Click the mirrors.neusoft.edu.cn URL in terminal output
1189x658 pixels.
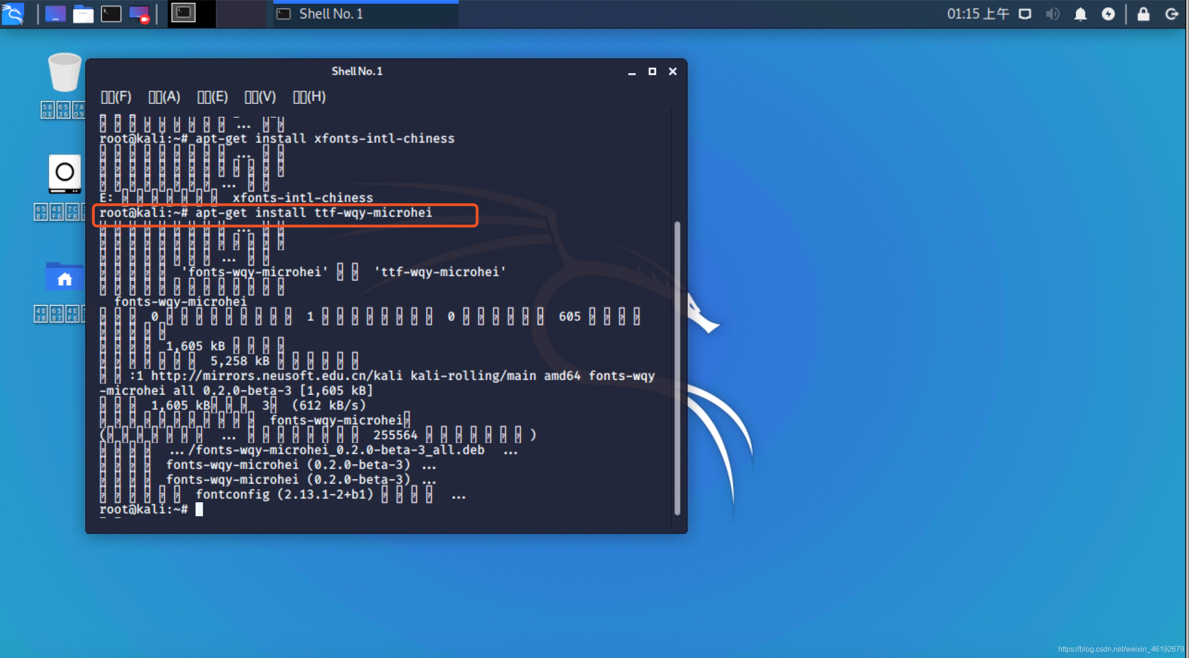[277, 375]
